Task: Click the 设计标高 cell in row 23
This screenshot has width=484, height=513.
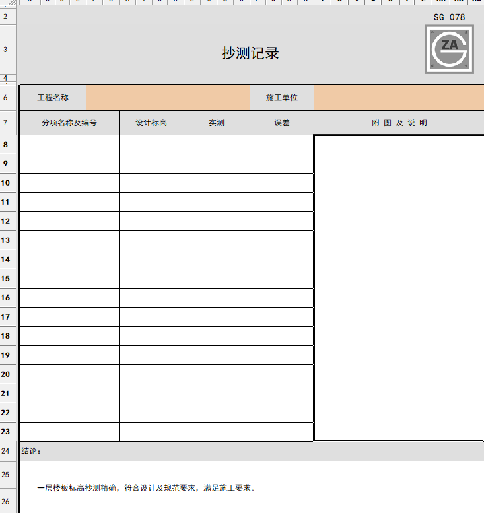Action: (x=151, y=432)
